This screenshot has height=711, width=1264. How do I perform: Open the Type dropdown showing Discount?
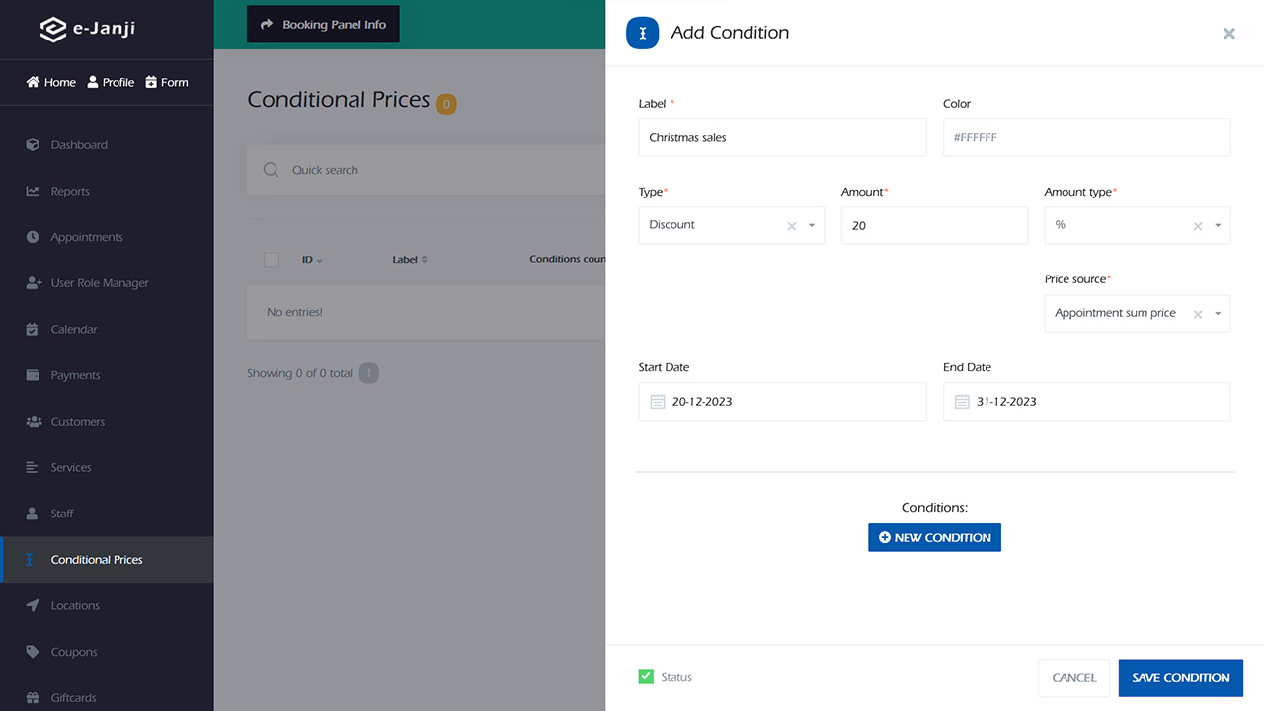(x=721, y=225)
